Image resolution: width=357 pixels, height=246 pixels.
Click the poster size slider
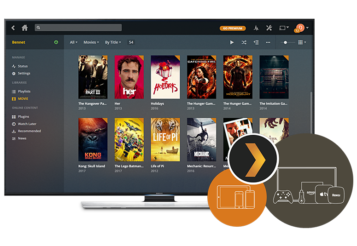(x=287, y=42)
